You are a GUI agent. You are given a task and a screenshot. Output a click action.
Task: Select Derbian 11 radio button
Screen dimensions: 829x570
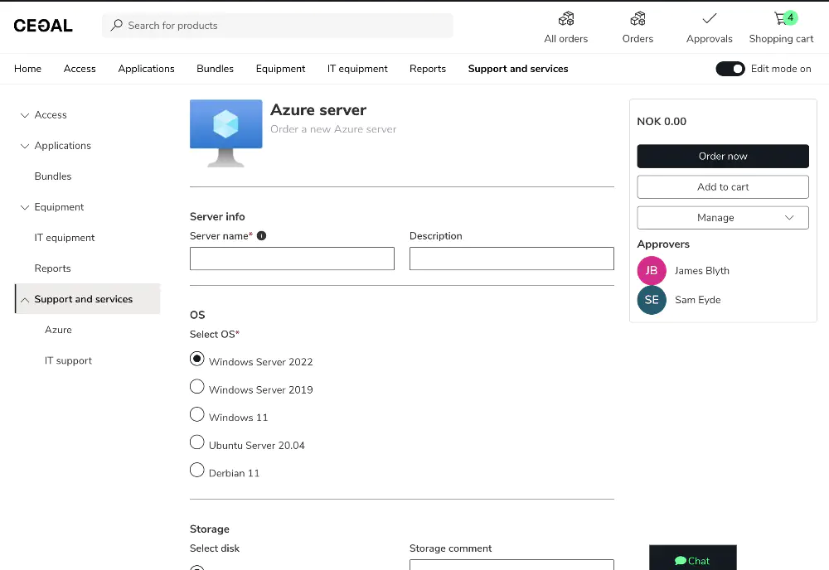click(196, 470)
